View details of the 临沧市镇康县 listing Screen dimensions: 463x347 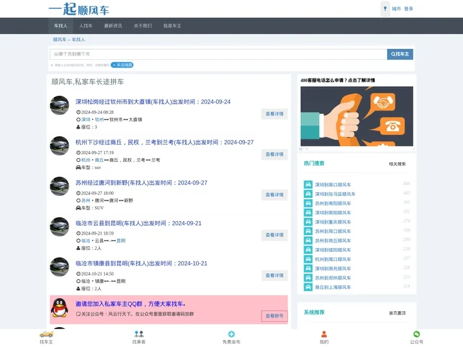(x=275, y=276)
